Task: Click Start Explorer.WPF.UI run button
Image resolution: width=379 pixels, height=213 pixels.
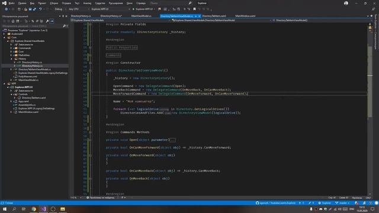Action: click(x=143, y=9)
